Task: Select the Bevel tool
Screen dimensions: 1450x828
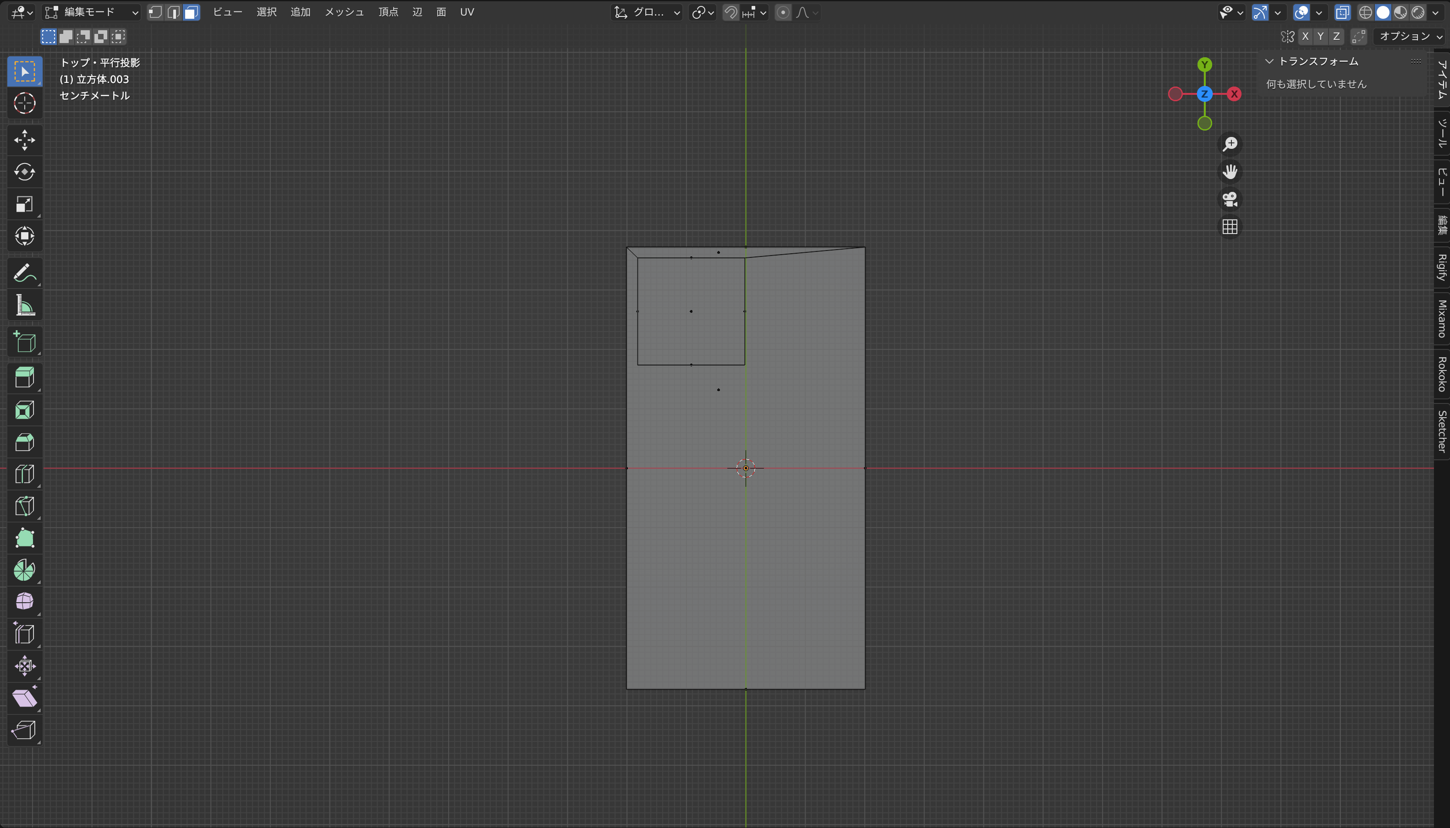Action: coord(24,441)
